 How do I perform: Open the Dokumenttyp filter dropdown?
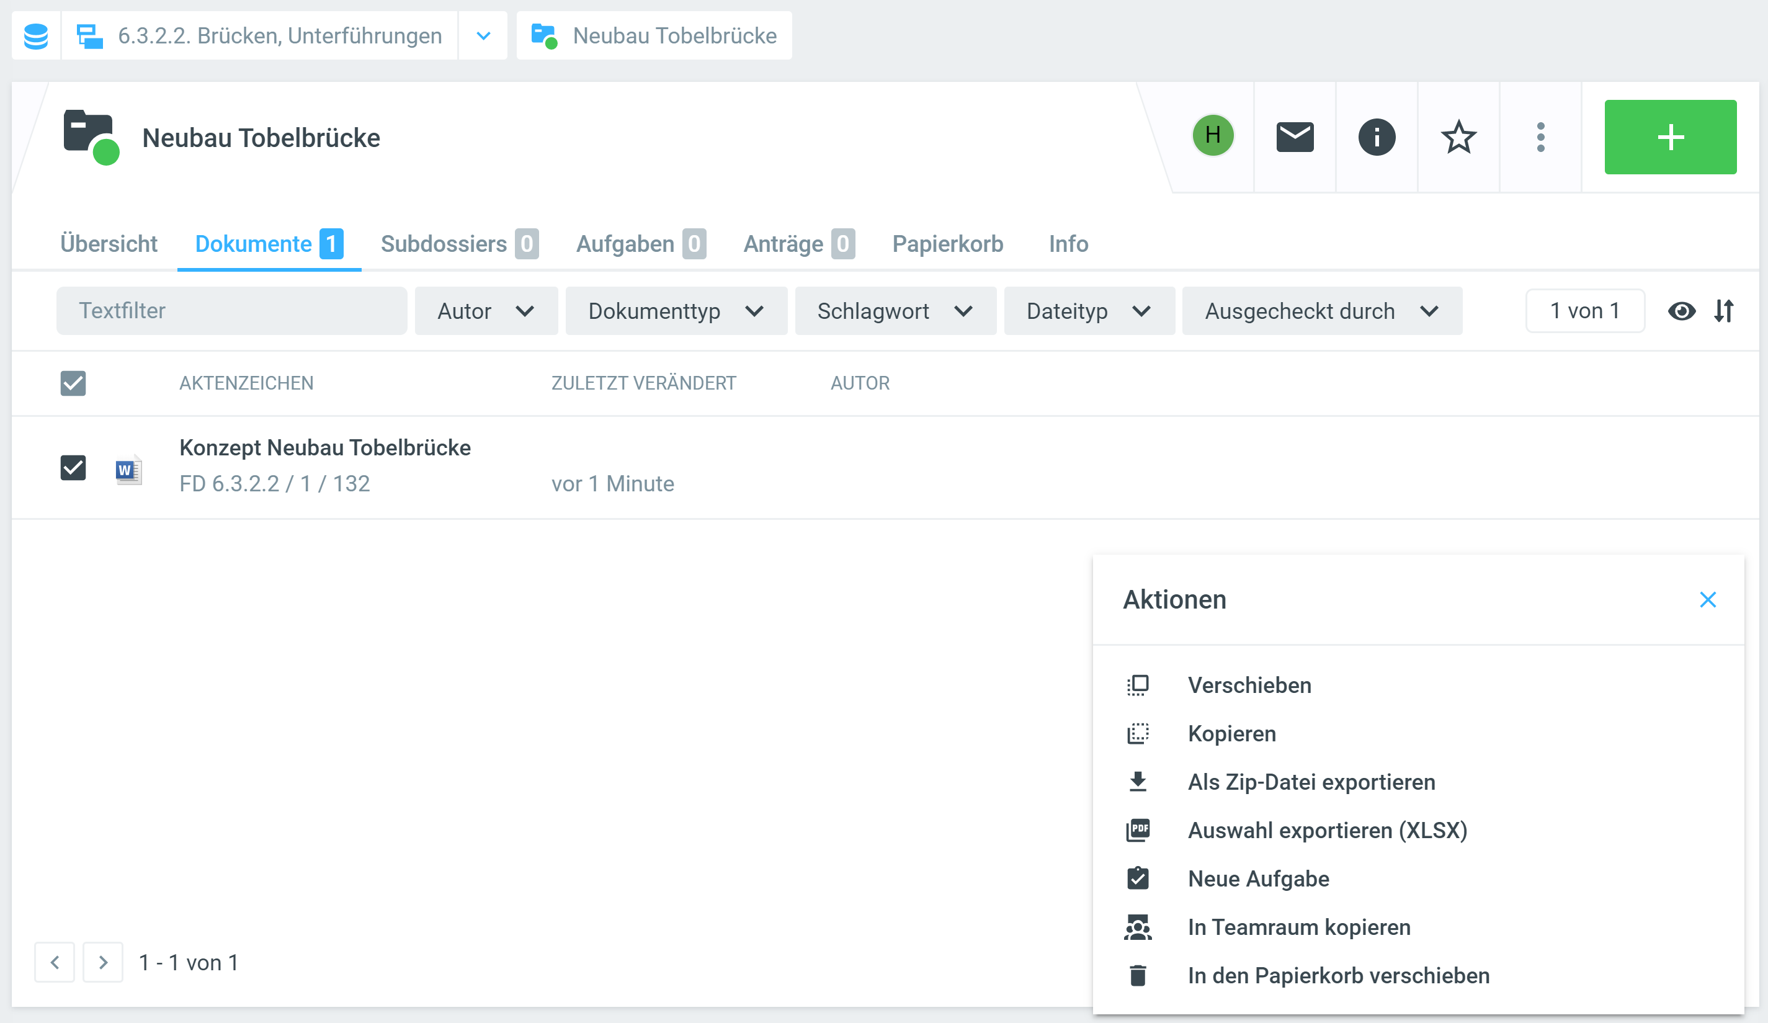click(x=676, y=311)
